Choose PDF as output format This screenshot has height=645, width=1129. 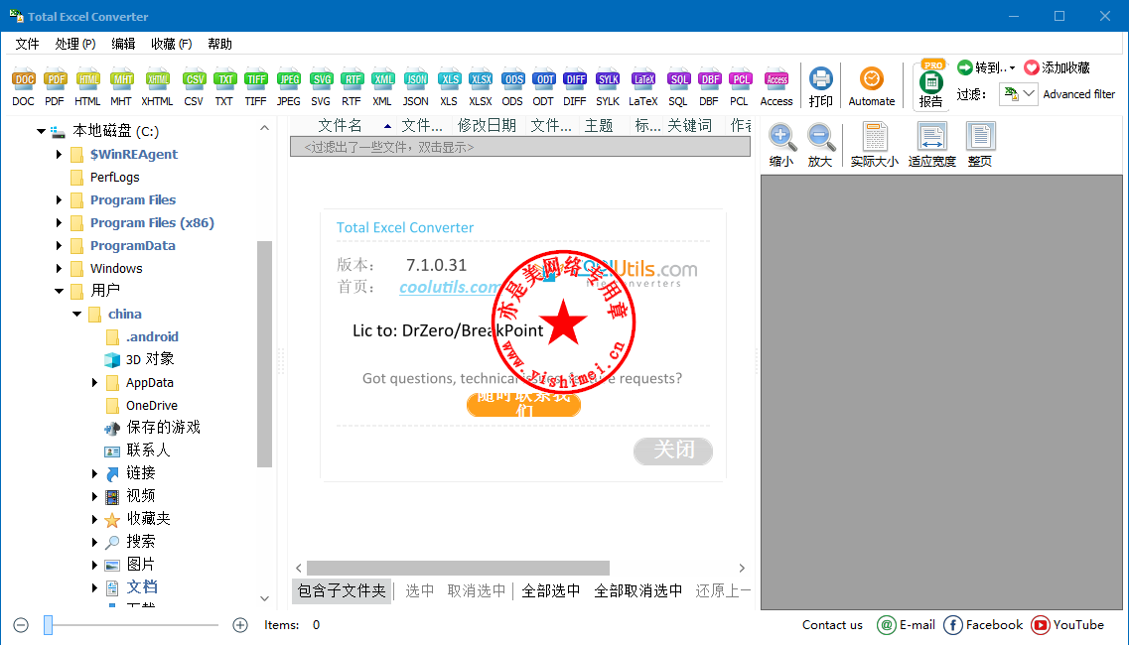click(55, 86)
